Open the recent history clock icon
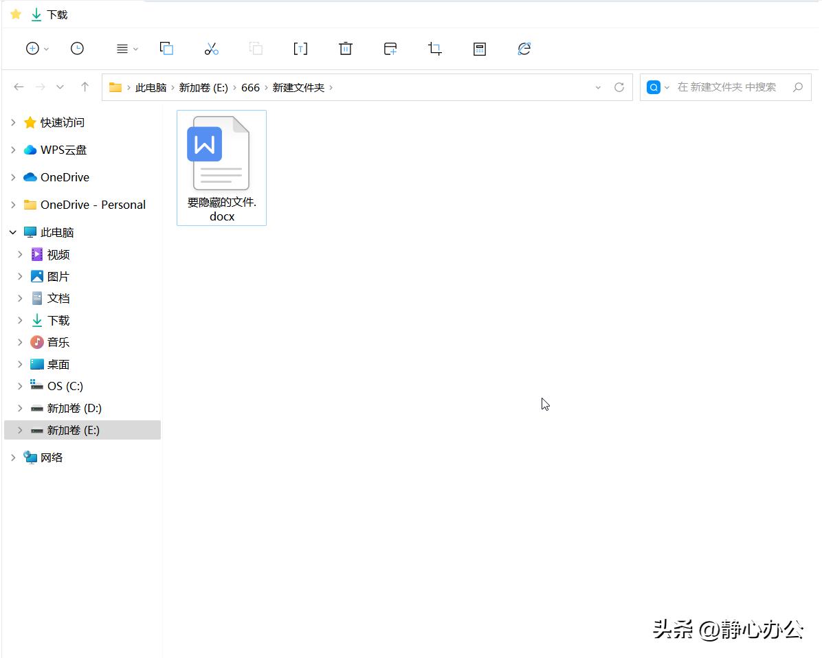This screenshot has height=658, width=822. (x=77, y=48)
